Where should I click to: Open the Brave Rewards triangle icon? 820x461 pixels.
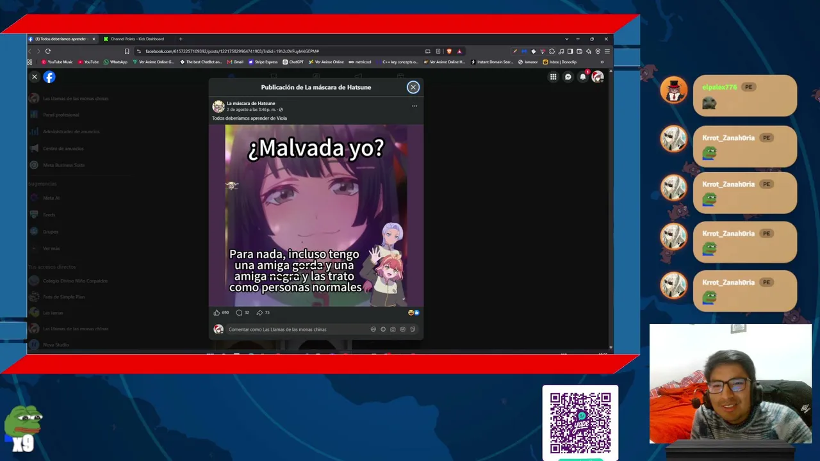coord(459,51)
